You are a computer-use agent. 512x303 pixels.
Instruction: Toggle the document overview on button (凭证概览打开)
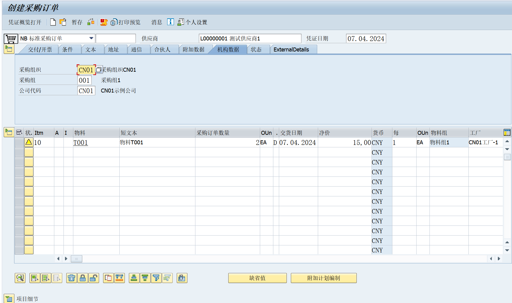(x=25, y=22)
